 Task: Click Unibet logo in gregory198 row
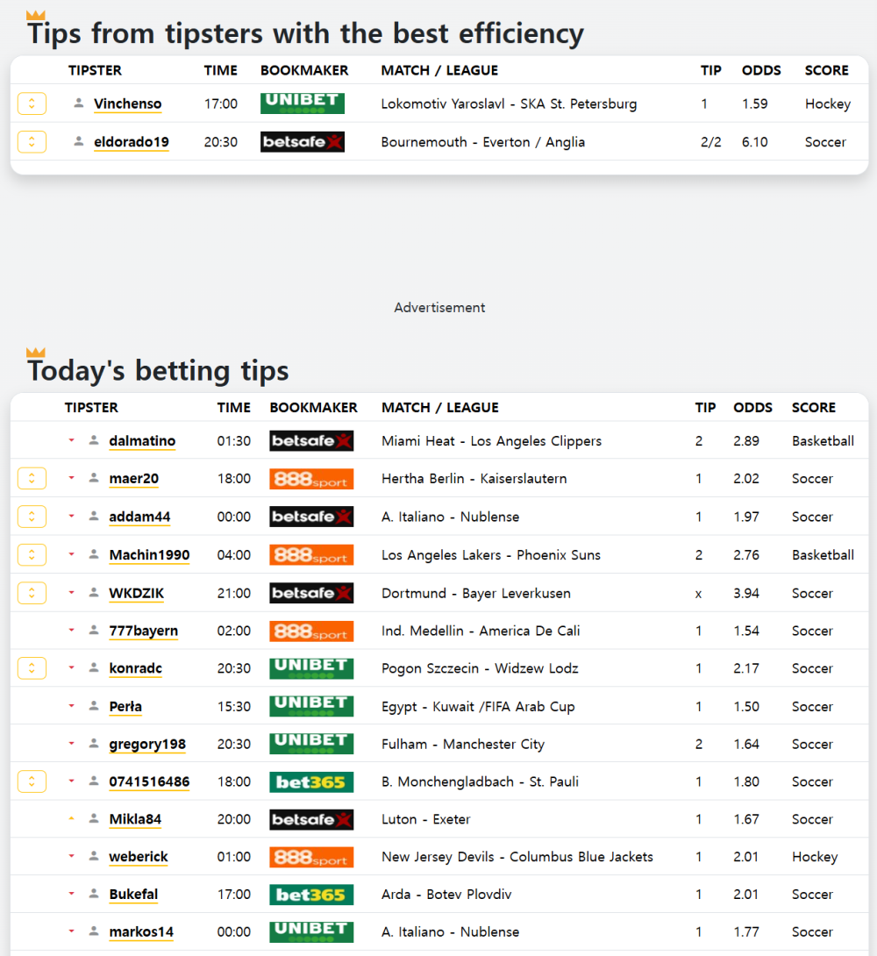pos(311,744)
